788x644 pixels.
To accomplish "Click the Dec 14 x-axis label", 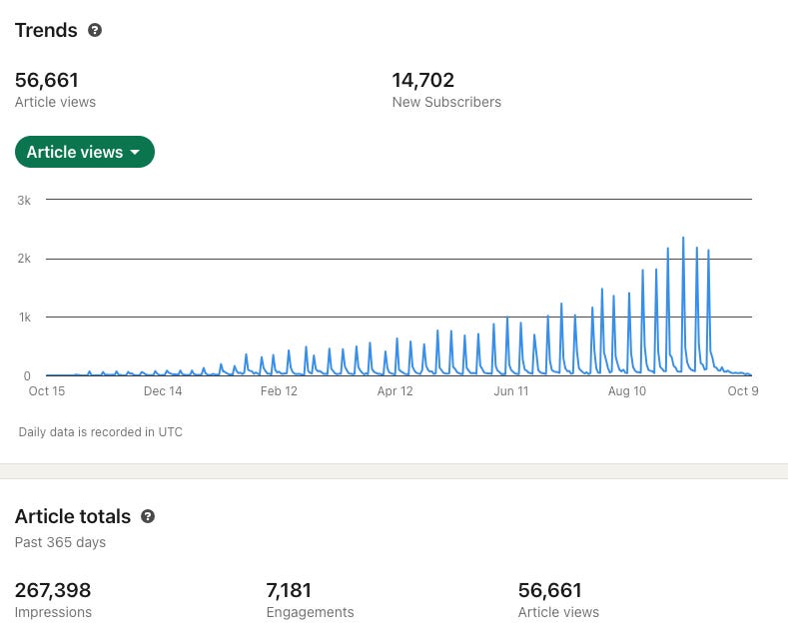I will click(x=163, y=391).
